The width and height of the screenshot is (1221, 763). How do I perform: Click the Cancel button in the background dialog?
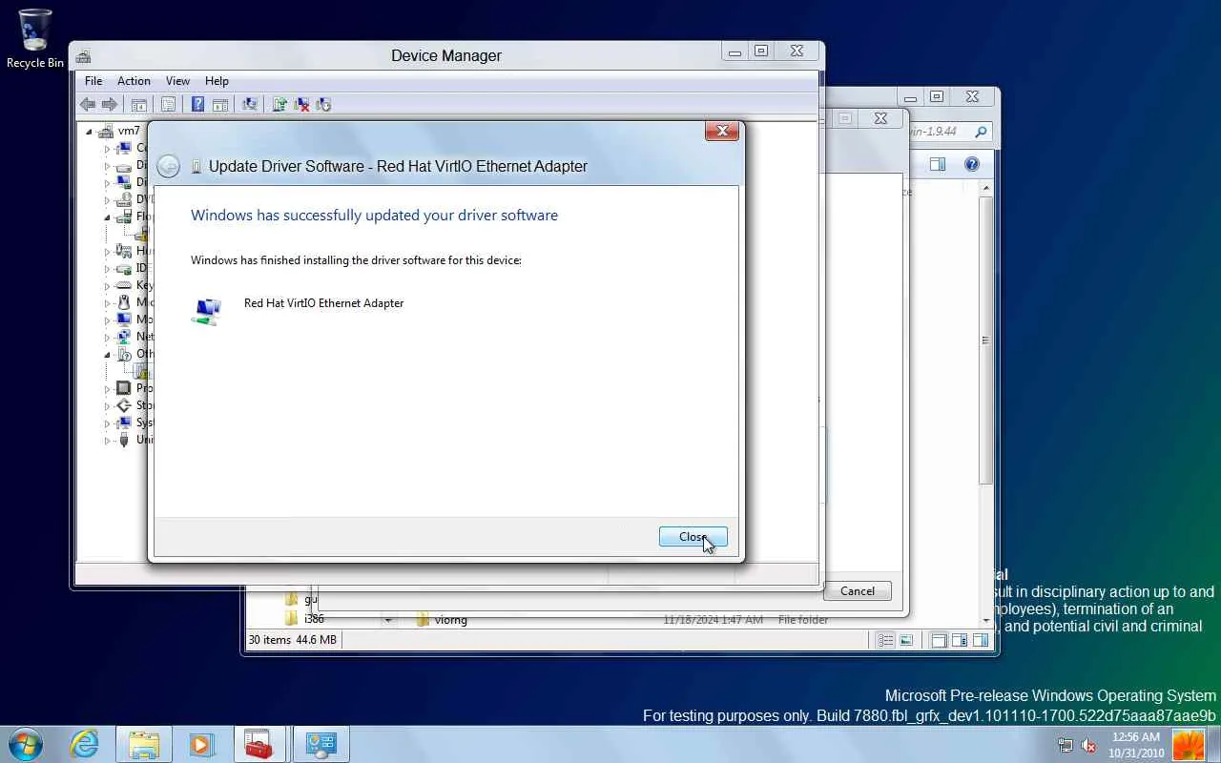click(x=857, y=591)
